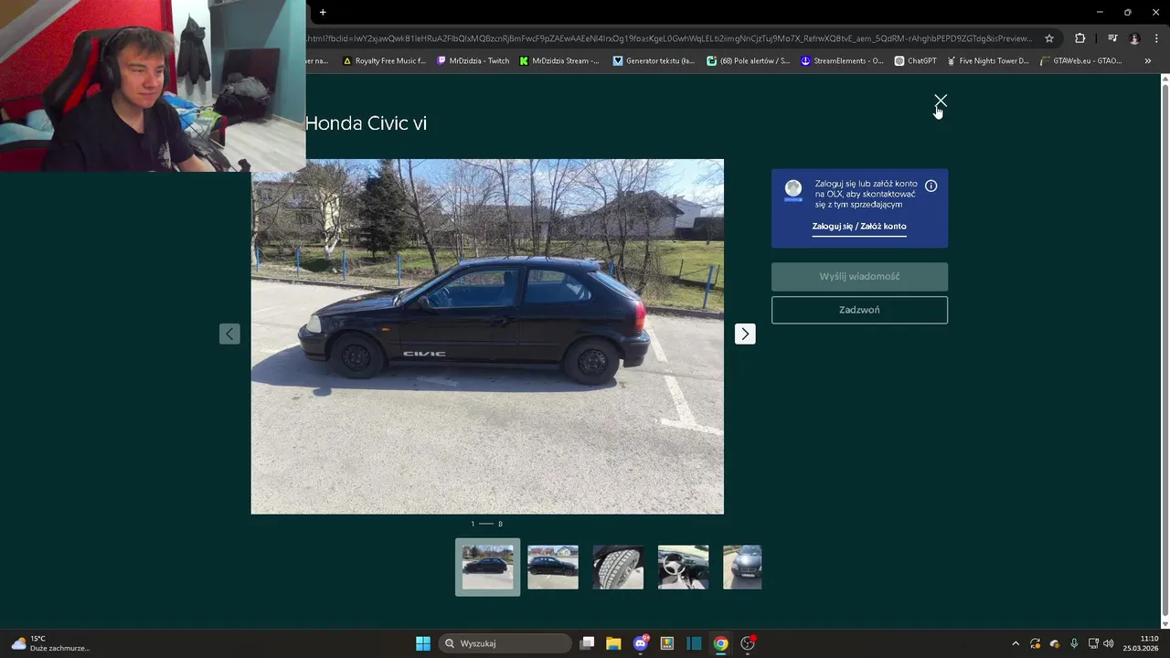Open the Chrome profile avatar
The image size is (1170, 658).
click(1134, 38)
